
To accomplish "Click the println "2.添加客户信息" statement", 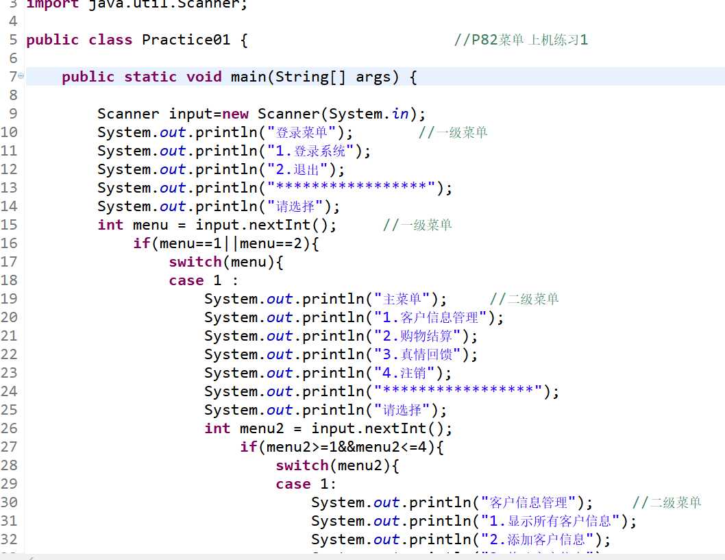I will (x=461, y=539).
